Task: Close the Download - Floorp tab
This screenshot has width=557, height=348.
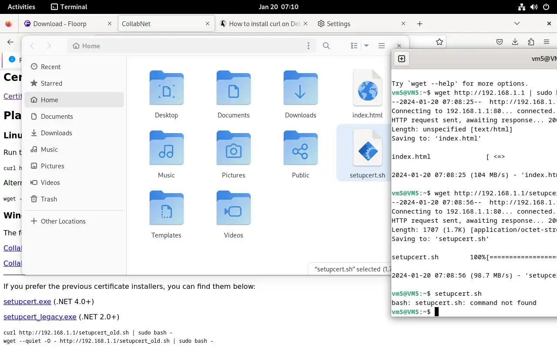Action: tap(110, 24)
